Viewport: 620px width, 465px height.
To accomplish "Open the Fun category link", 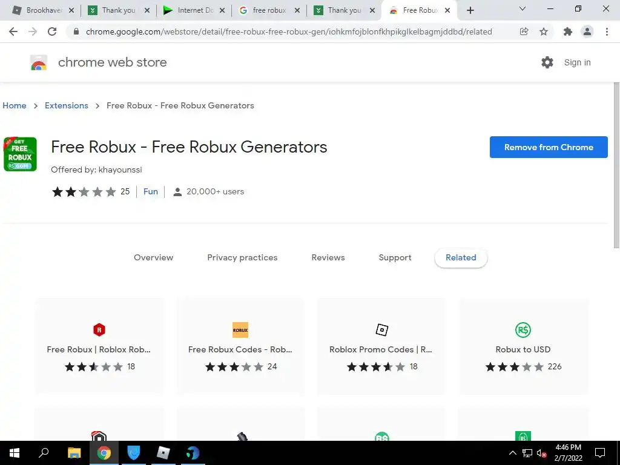I will click(151, 192).
